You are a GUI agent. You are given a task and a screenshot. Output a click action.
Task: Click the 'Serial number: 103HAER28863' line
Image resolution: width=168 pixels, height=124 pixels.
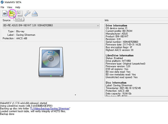coord(122,42)
